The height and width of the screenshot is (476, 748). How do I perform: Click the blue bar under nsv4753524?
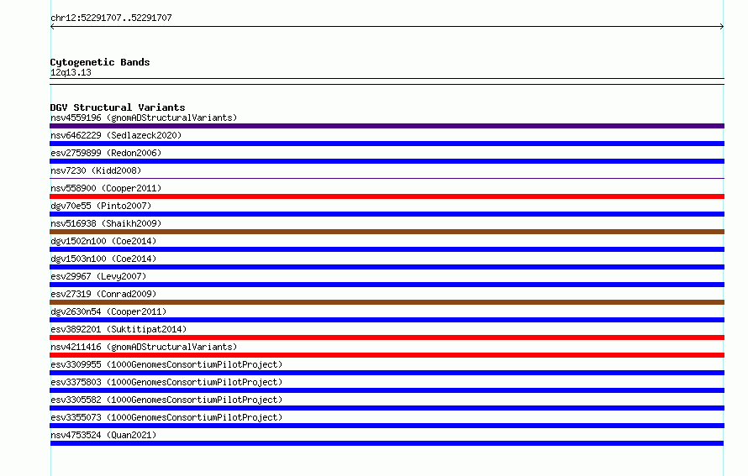(387, 443)
